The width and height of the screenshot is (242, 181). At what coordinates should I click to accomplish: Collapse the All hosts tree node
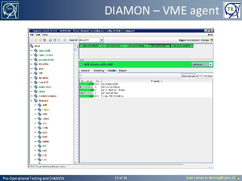(32, 101)
